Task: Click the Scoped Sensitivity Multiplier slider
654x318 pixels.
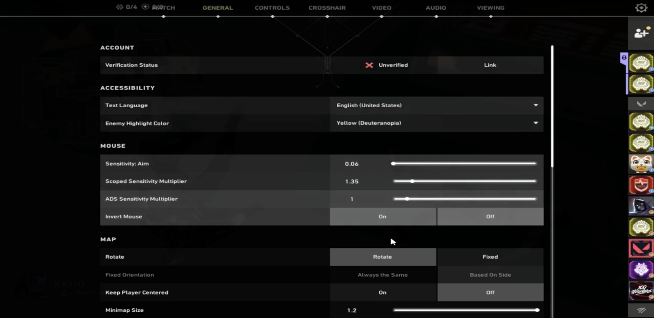Action: [465, 181]
